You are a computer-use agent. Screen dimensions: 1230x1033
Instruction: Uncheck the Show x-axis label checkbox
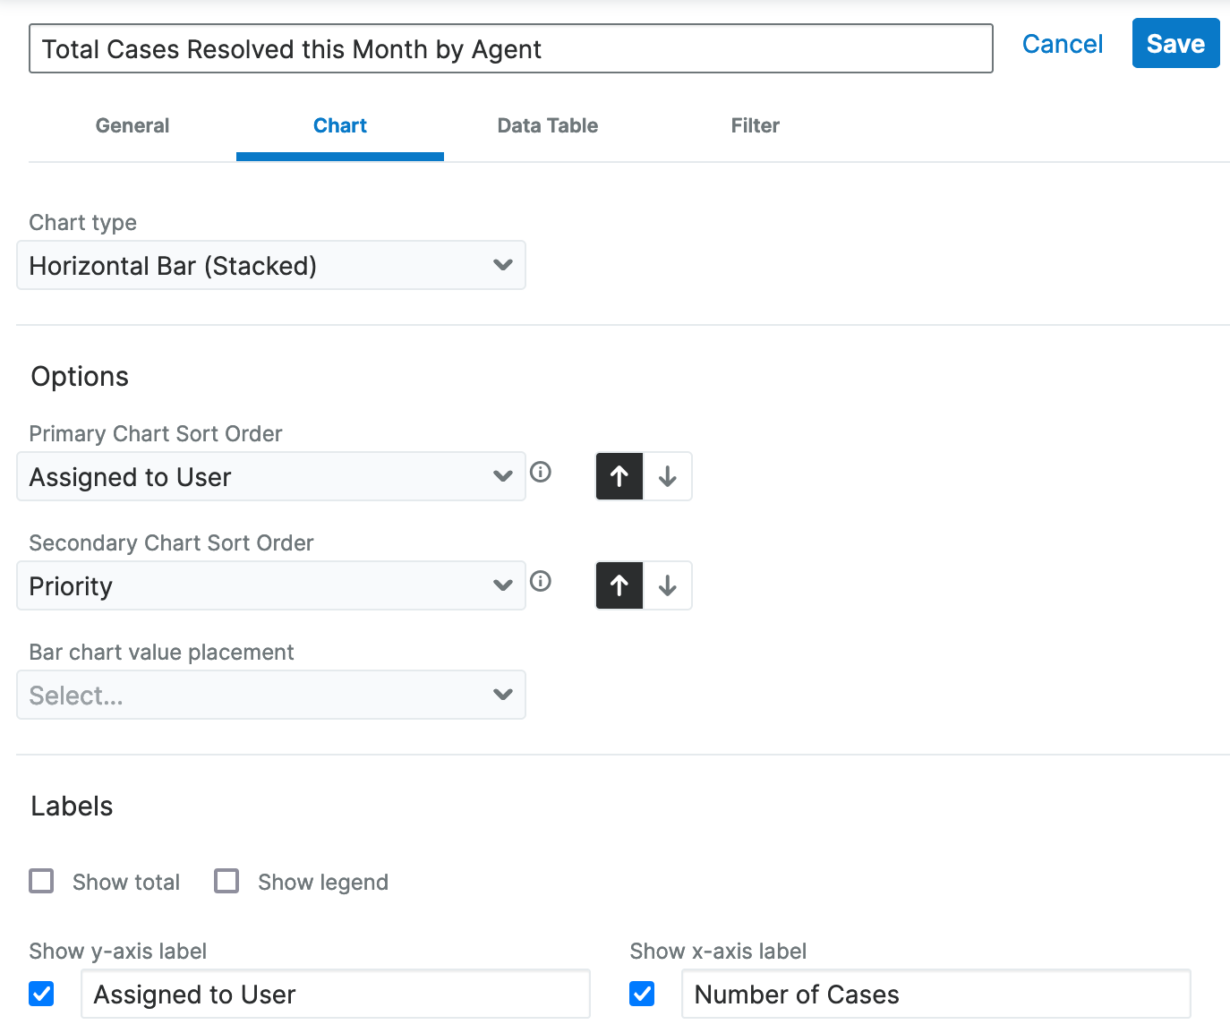tap(642, 994)
